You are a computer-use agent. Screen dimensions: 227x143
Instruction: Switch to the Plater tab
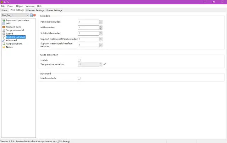[x=5, y=10]
